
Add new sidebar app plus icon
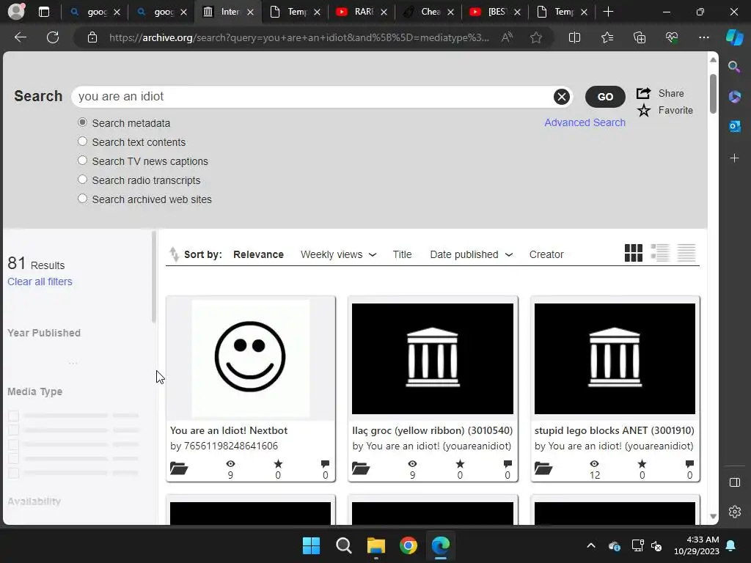click(x=734, y=158)
